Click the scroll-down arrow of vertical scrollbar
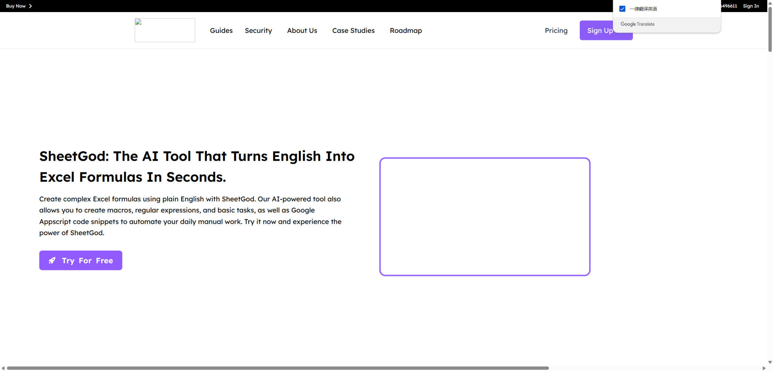 pyautogui.click(x=770, y=362)
